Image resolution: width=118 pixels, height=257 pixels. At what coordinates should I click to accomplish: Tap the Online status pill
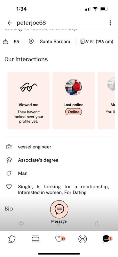[x=74, y=112]
